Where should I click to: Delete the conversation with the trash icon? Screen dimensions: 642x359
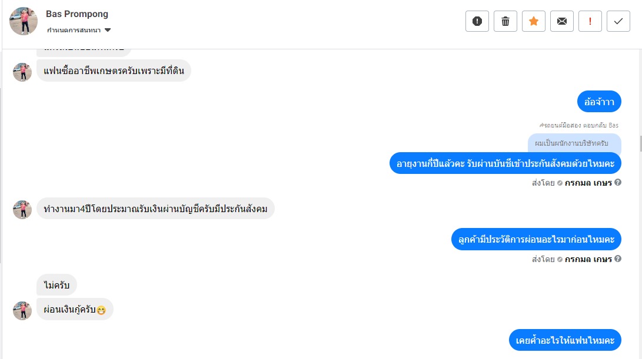(505, 21)
